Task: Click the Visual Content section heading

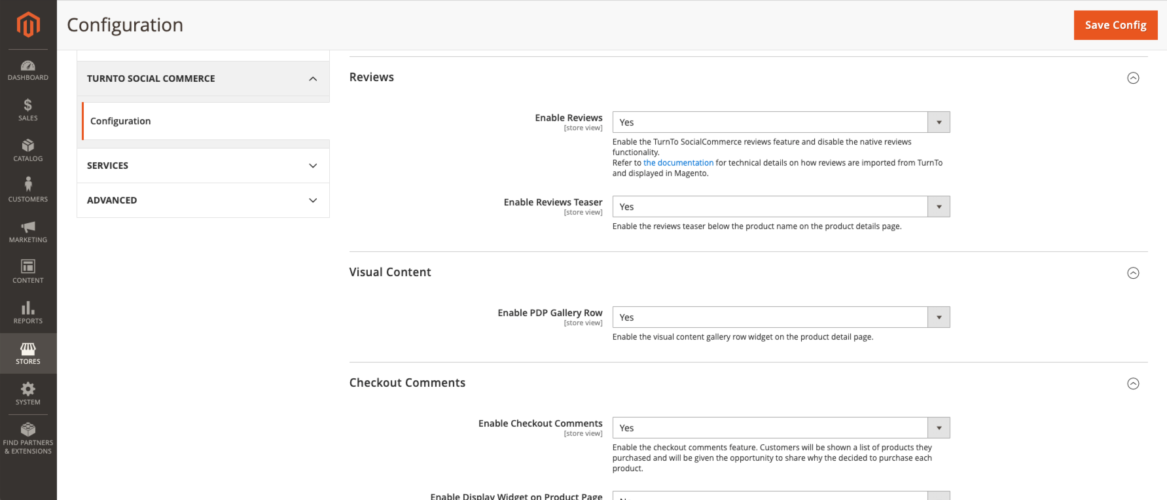Action: click(x=390, y=272)
